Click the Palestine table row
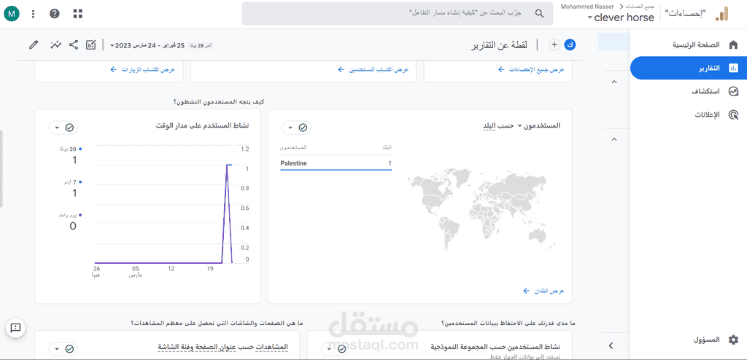The image size is (747, 360). pos(336,163)
